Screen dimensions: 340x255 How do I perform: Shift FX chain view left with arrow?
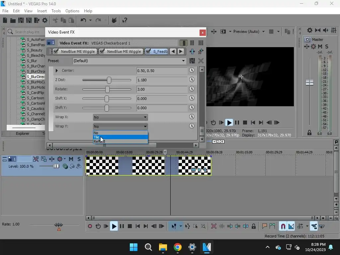pyautogui.click(x=173, y=51)
